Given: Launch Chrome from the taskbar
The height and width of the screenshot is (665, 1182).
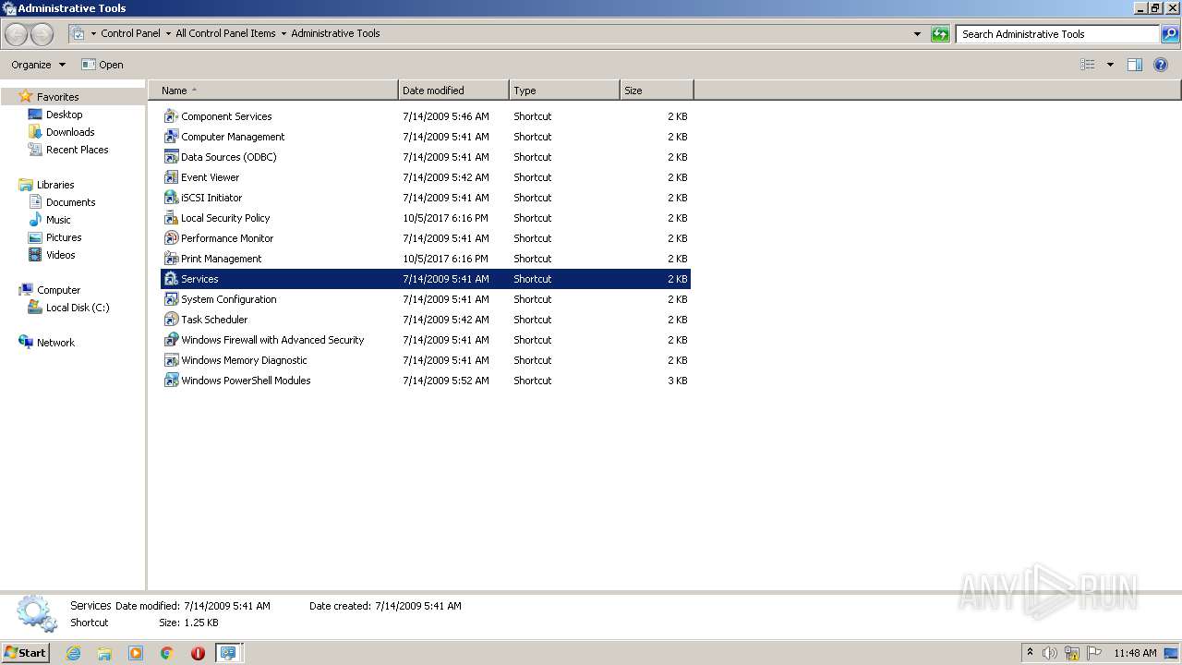Looking at the screenshot, I should pyautogui.click(x=166, y=653).
